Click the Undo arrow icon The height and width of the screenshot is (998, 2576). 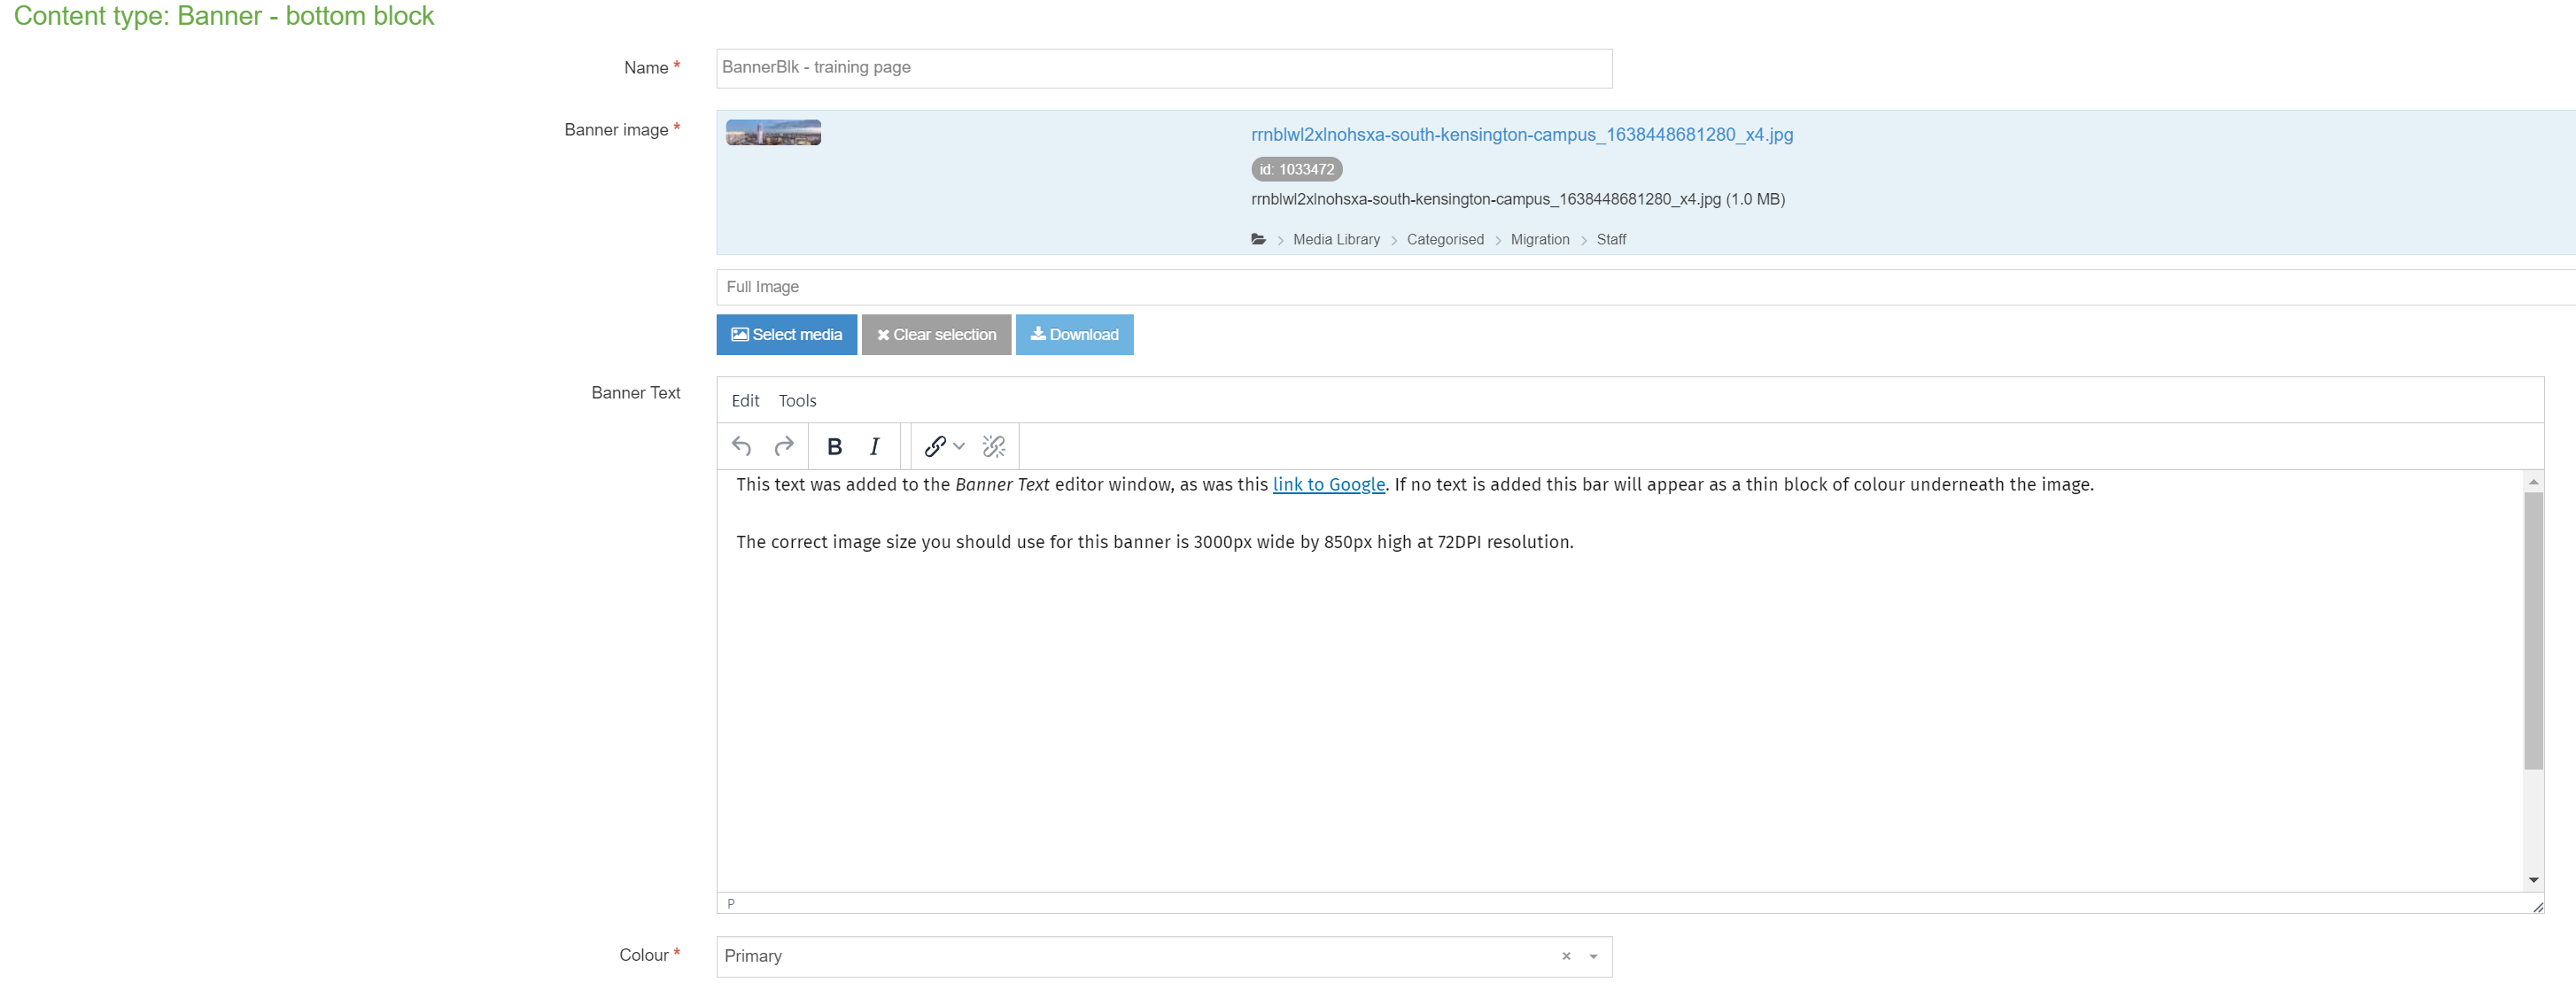pyautogui.click(x=741, y=446)
